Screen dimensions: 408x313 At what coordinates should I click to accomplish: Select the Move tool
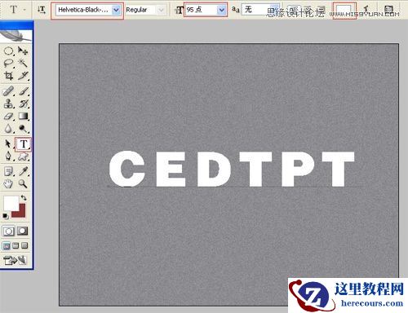(23, 51)
